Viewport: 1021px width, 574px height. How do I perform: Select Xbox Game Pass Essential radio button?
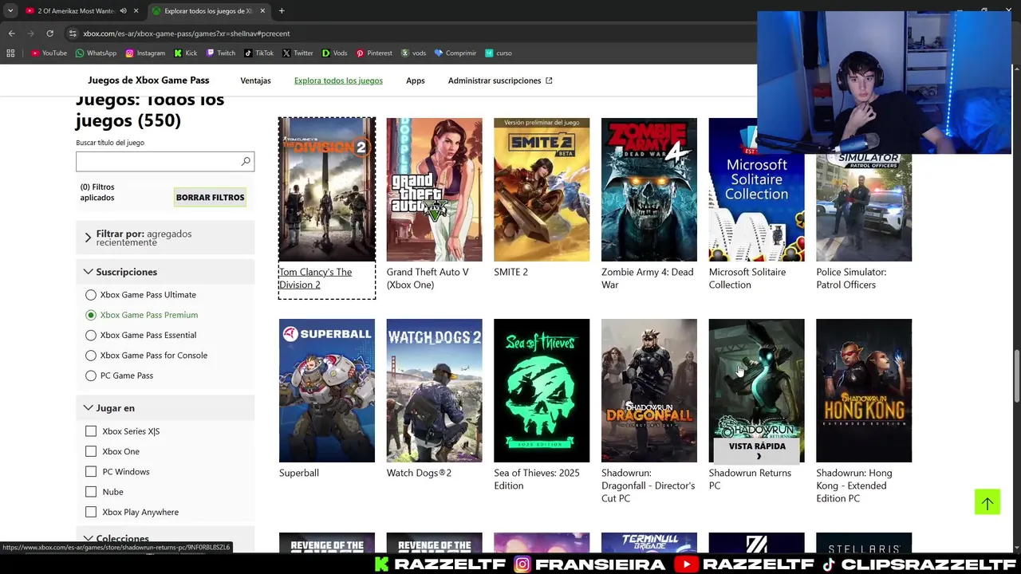coord(91,336)
